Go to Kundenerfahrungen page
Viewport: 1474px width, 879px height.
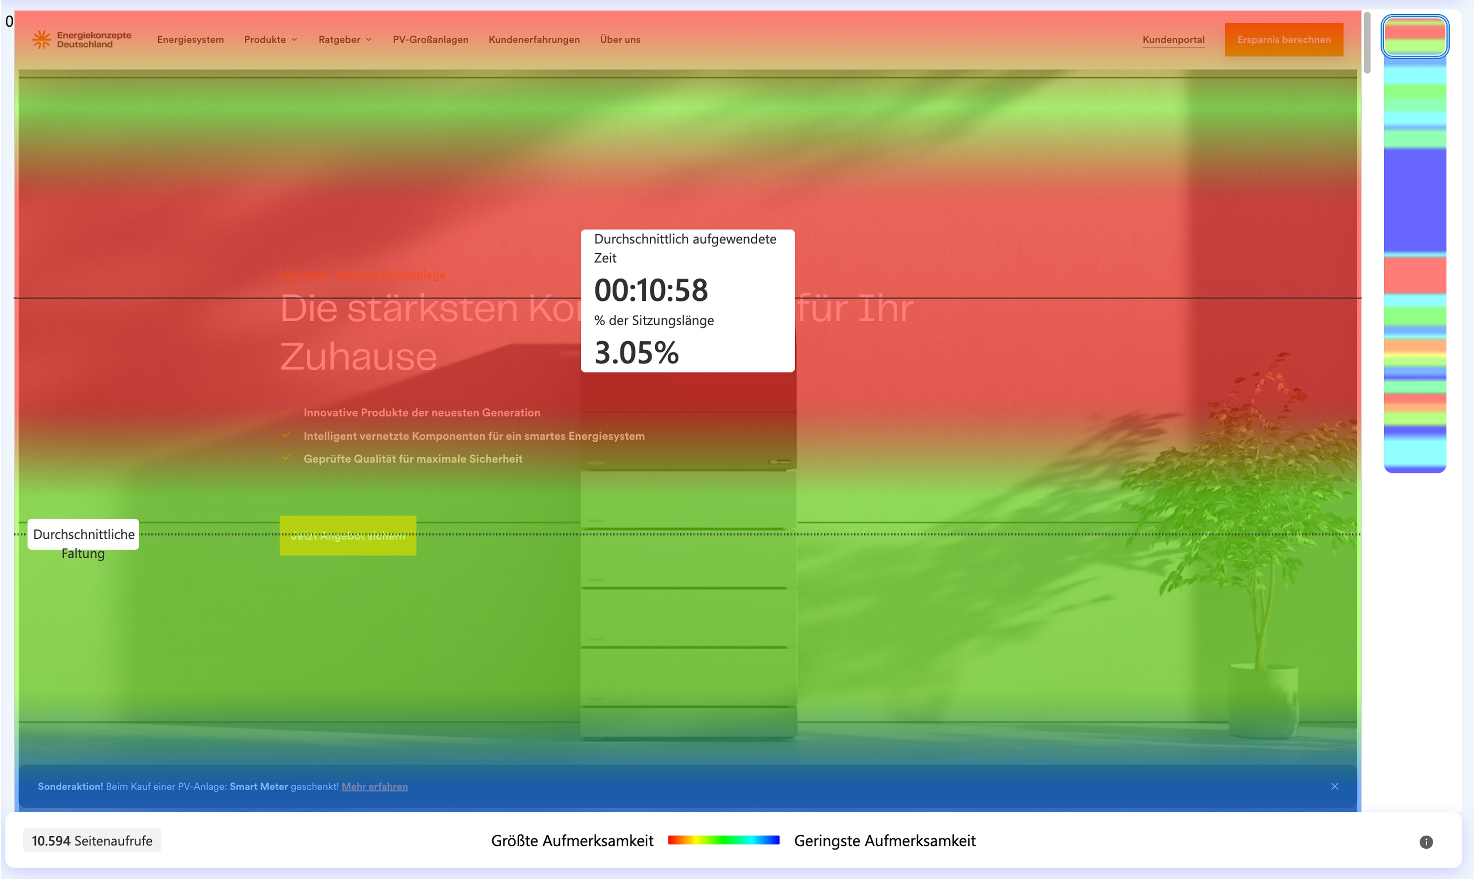pyautogui.click(x=534, y=40)
